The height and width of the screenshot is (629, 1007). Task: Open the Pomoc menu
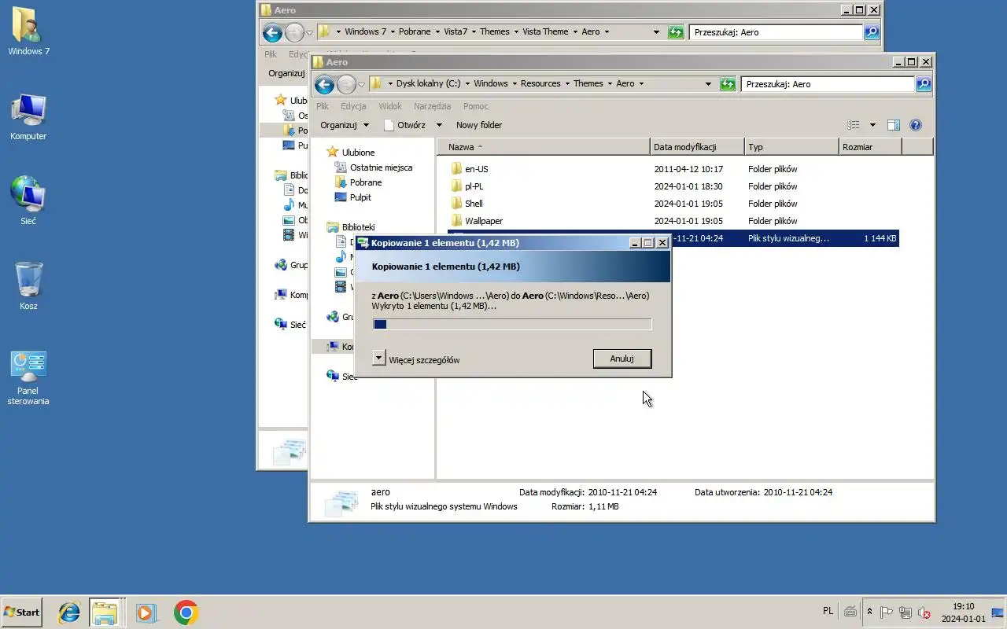click(x=476, y=106)
